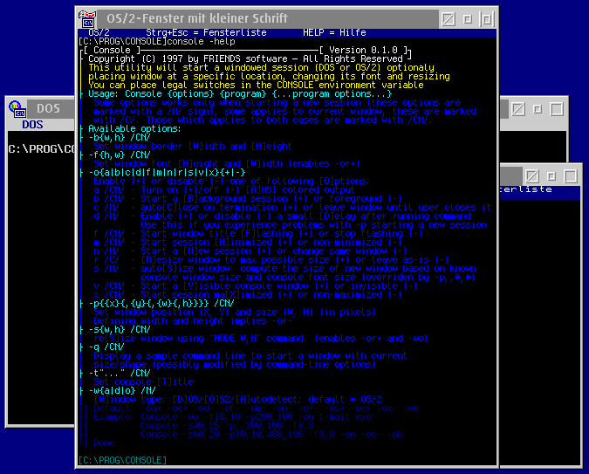Image resolution: width=589 pixels, height=474 pixels.
Task: Minimize the rightmost background window
Action: point(551,176)
